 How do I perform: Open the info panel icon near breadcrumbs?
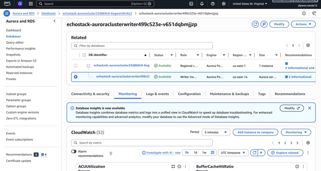click(x=304, y=13)
